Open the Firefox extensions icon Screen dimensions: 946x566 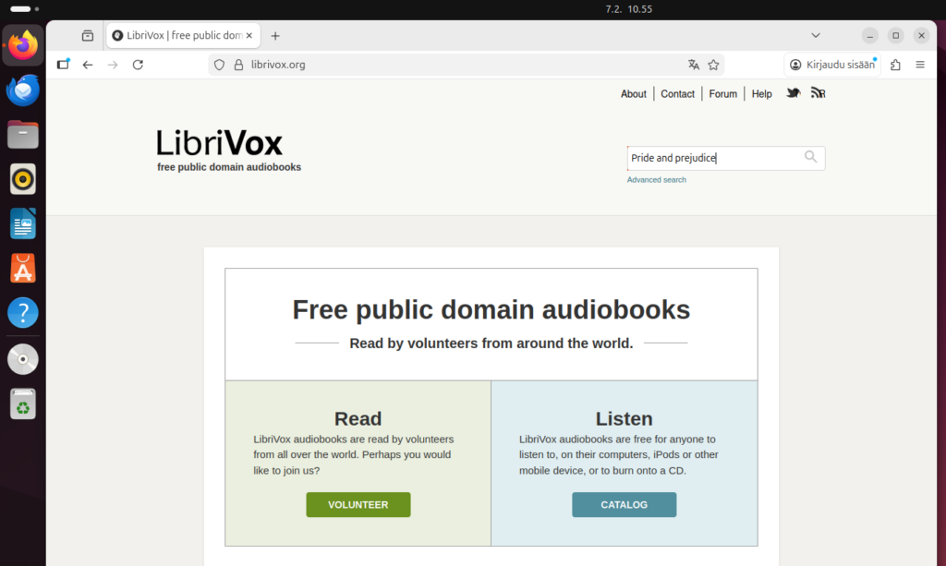coord(895,65)
